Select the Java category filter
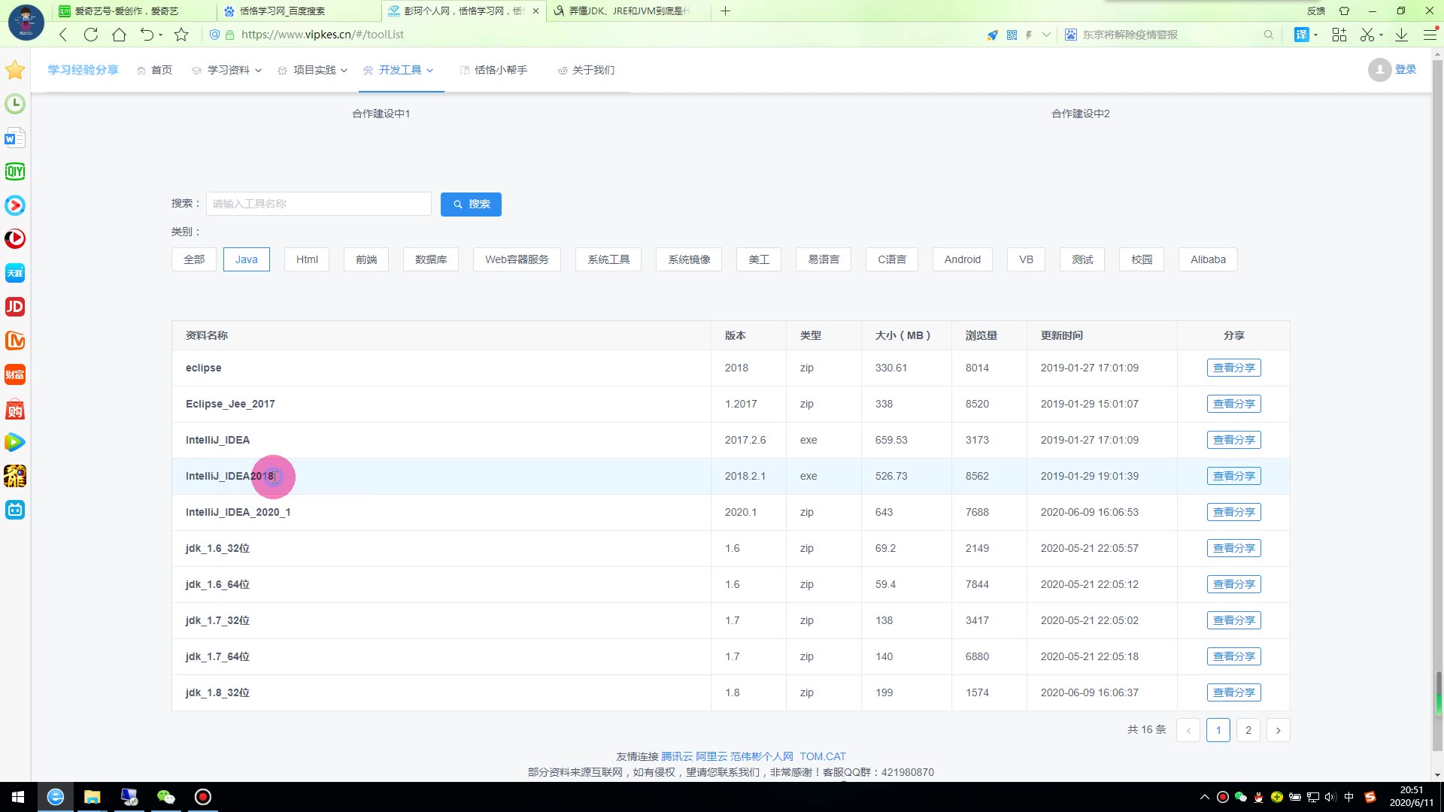Viewport: 1444px width, 812px height. tap(246, 259)
